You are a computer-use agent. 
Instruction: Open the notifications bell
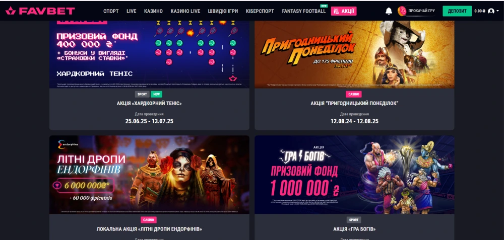click(389, 11)
